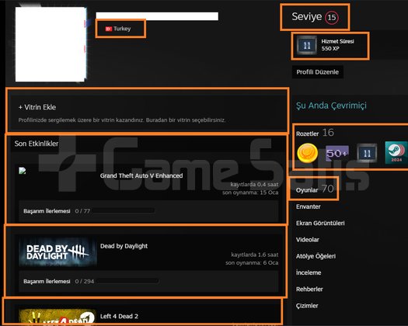Click the Grand Theft Auto V Enhanced title

(x=141, y=175)
